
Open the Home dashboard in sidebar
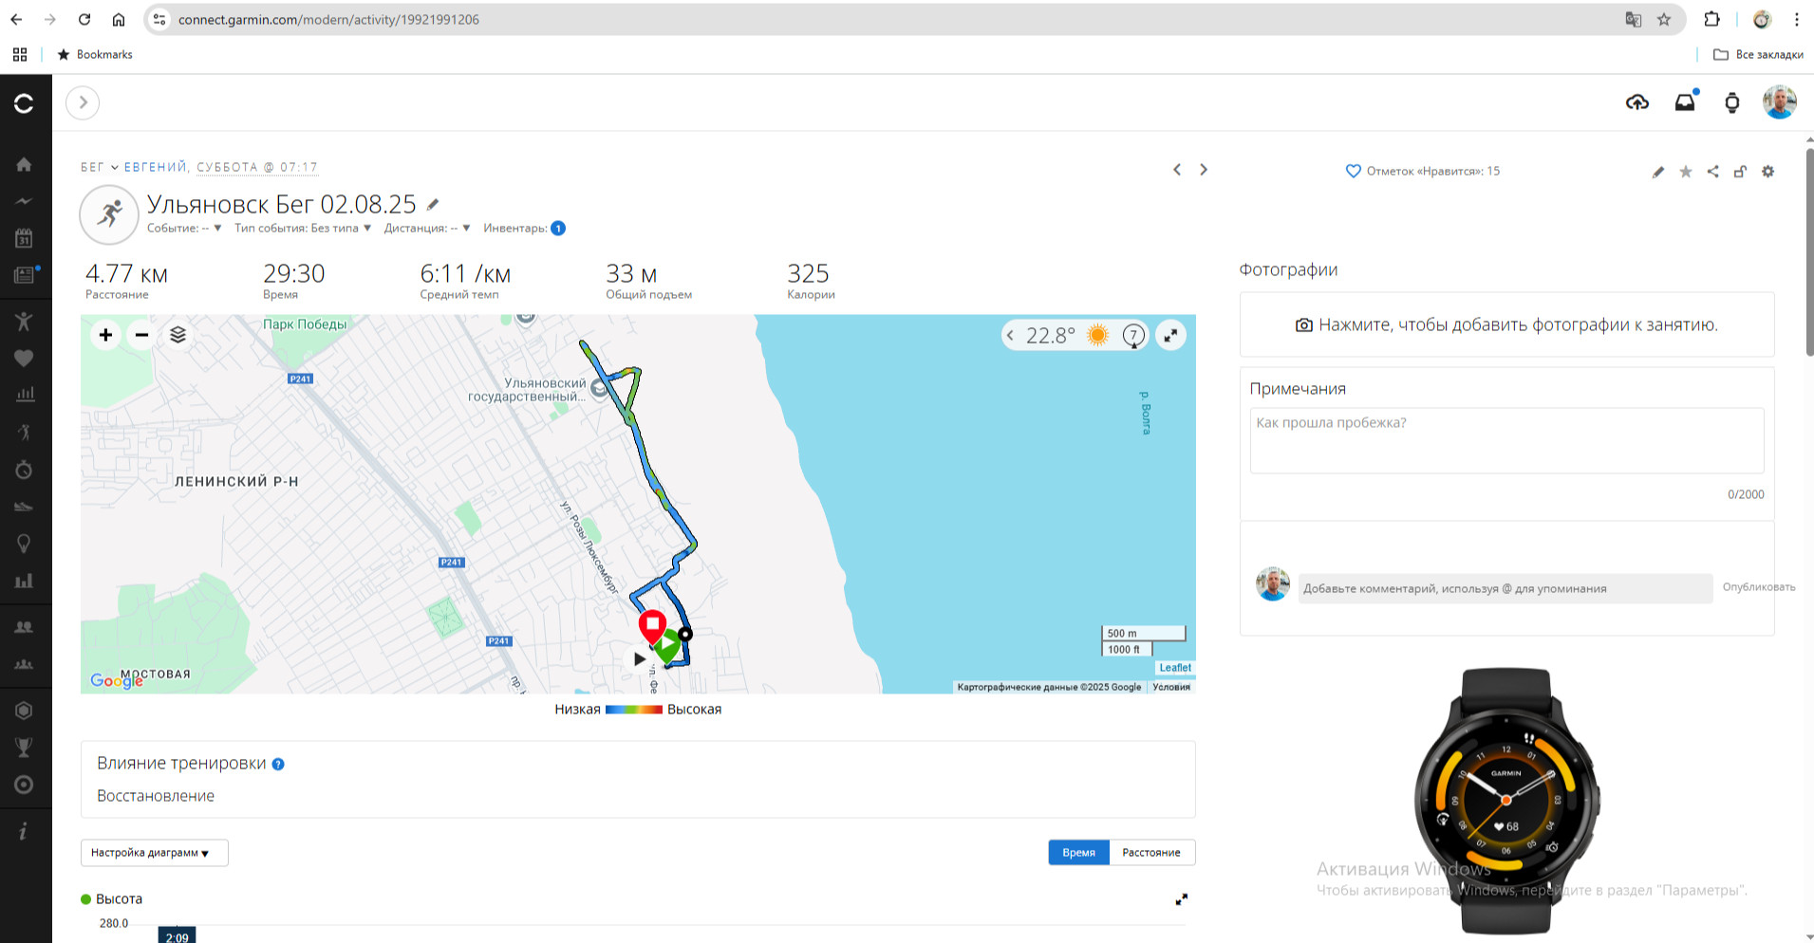[x=24, y=164]
